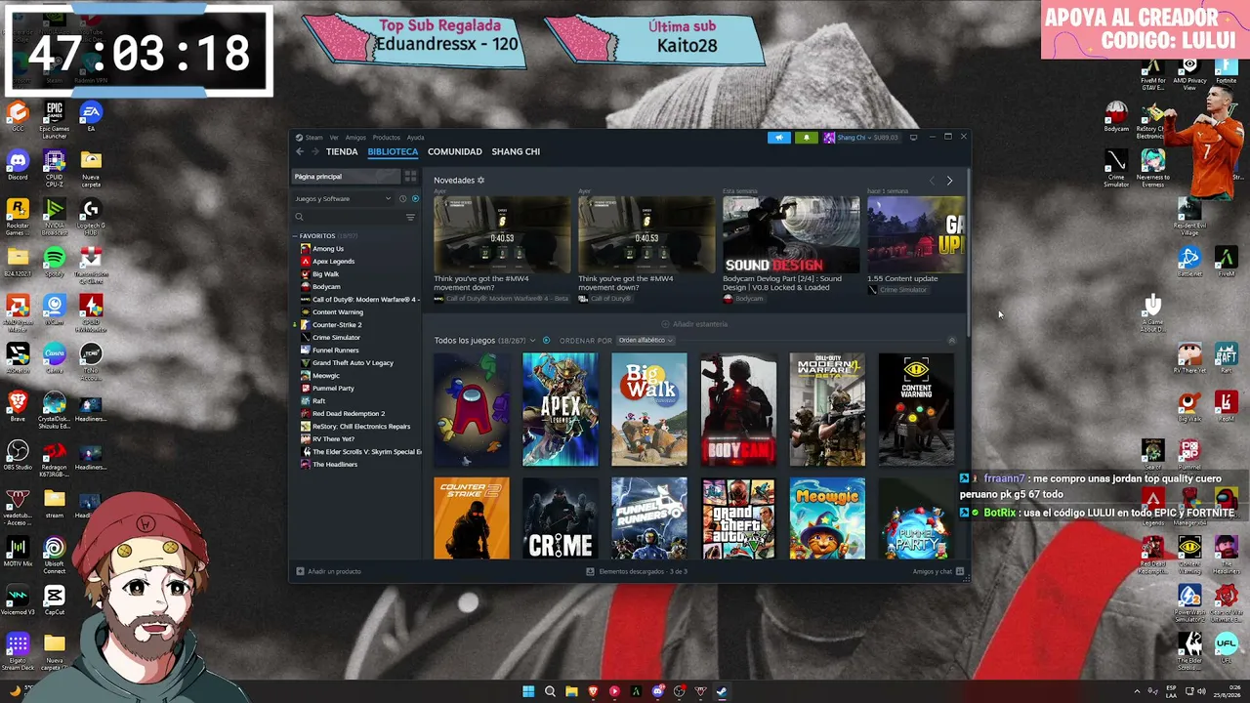Viewport: 1250px width, 703px height.
Task: Go forward with Steam's forward arrow
Action: 314,151
